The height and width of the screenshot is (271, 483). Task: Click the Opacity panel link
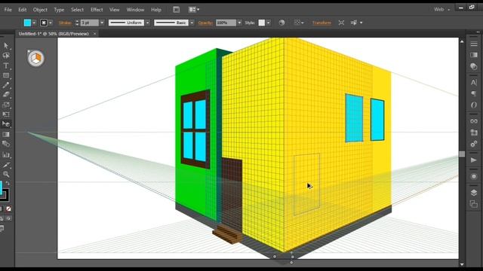coord(205,23)
